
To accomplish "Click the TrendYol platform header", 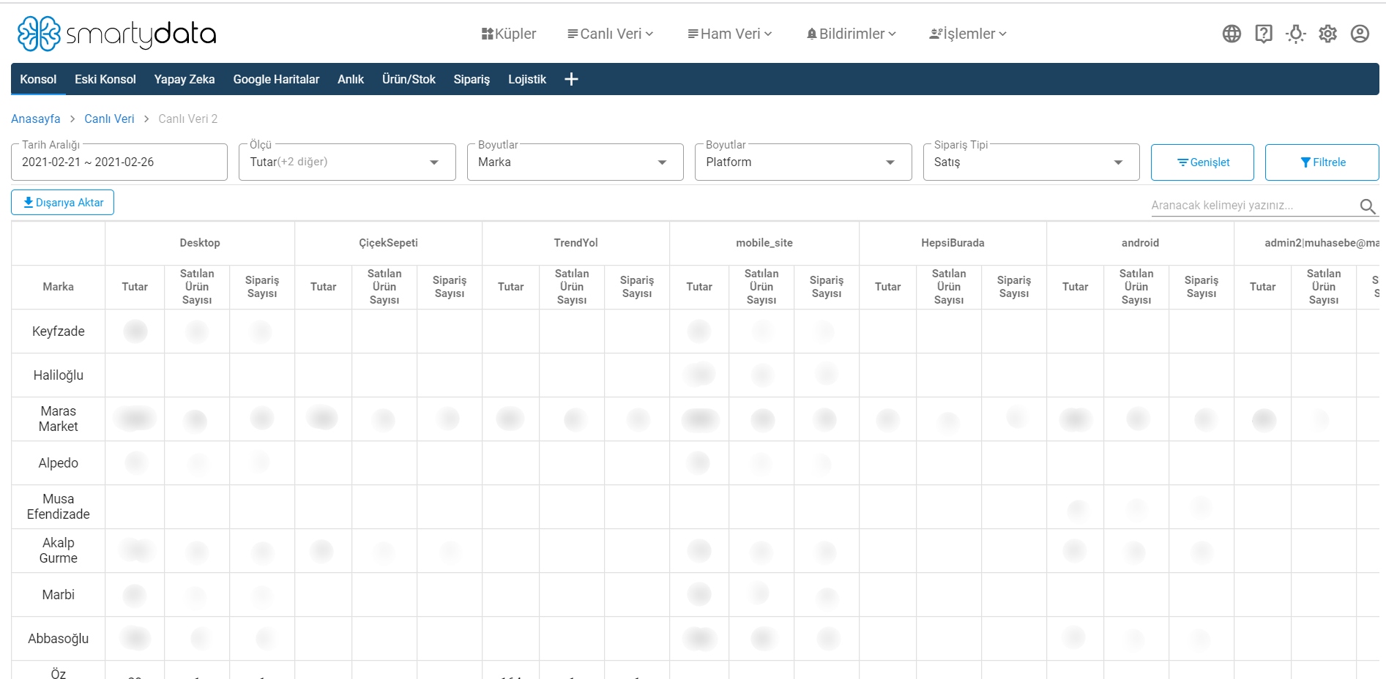I will tap(575, 243).
